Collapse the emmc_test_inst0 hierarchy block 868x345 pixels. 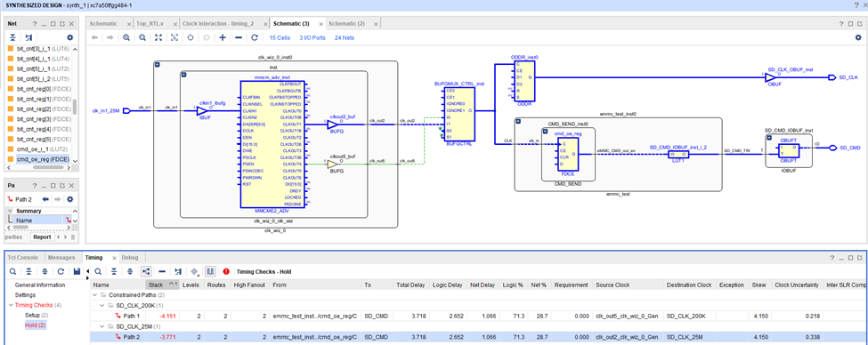tap(519, 121)
